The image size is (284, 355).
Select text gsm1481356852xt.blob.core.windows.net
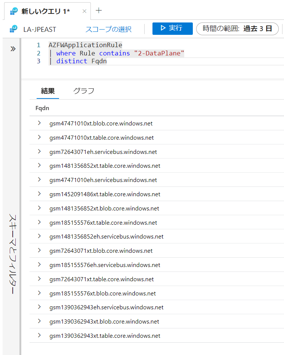click(x=104, y=209)
